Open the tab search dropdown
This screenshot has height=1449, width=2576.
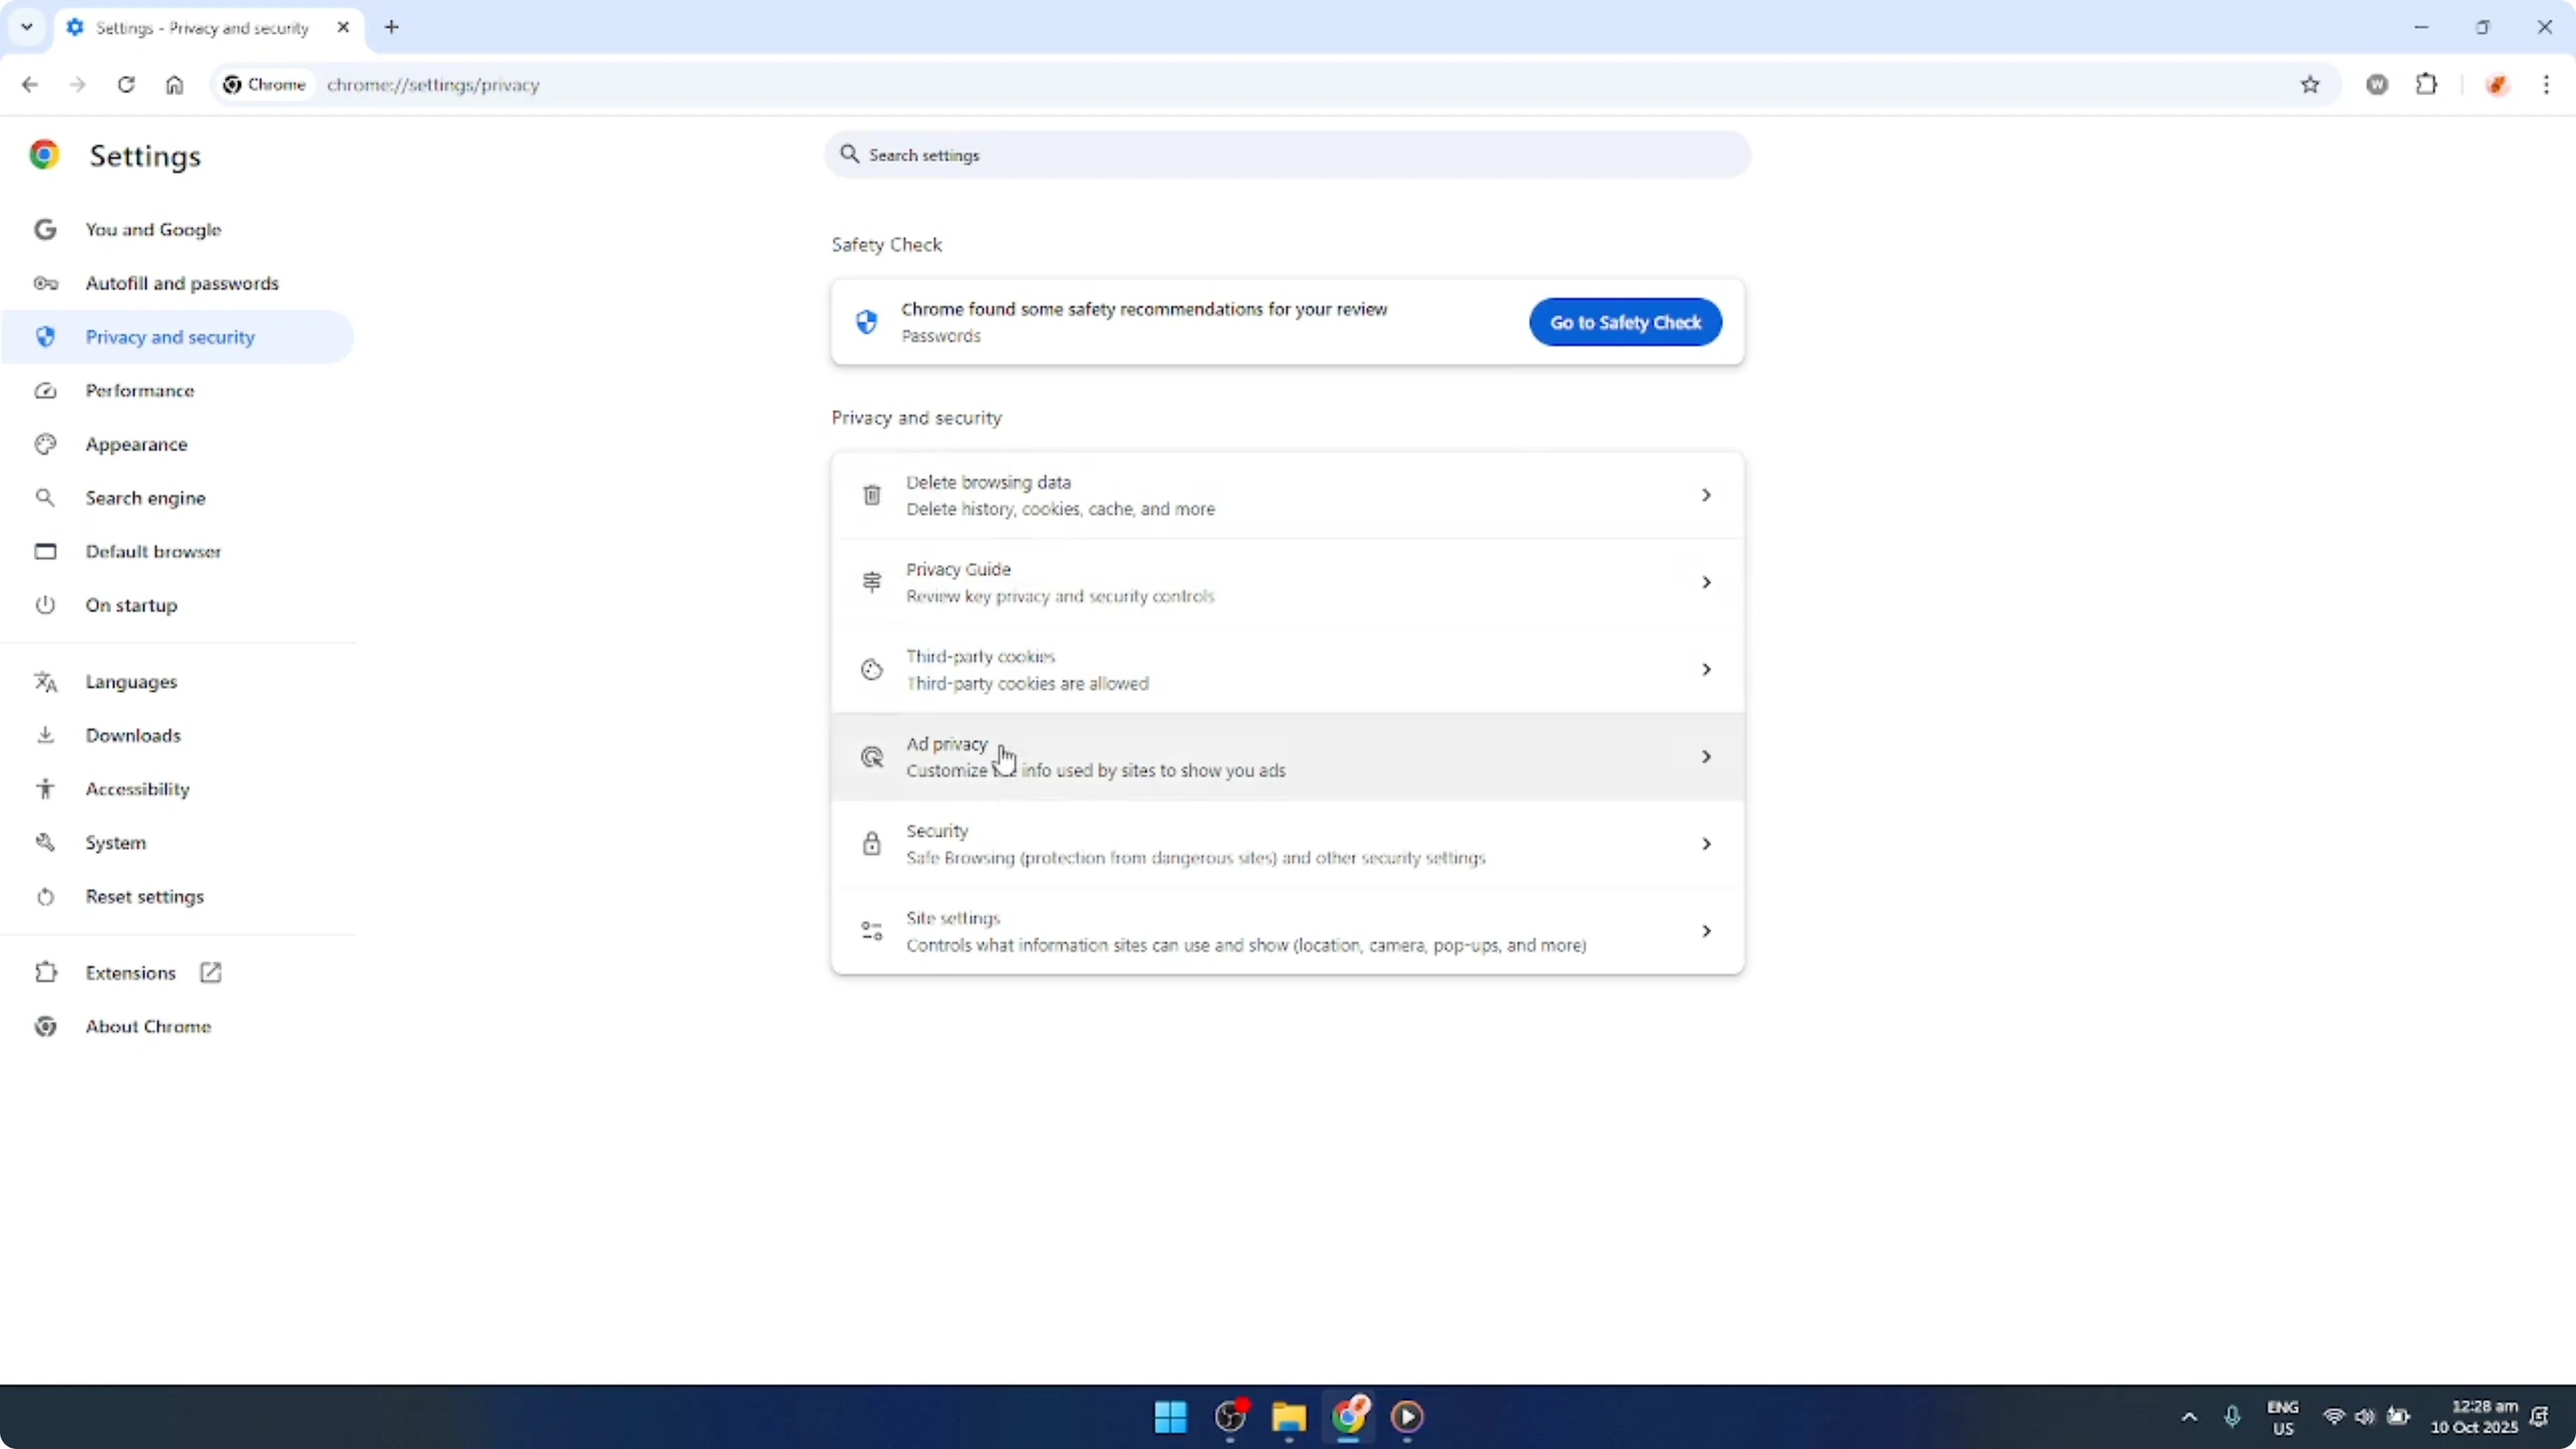tap(27, 27)
